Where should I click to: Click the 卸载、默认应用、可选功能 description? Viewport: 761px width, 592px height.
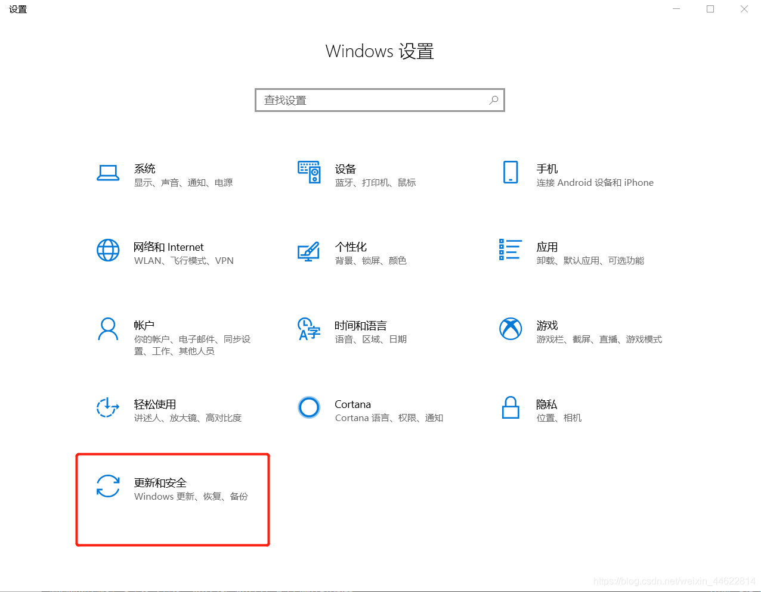(x=590, y=261)
